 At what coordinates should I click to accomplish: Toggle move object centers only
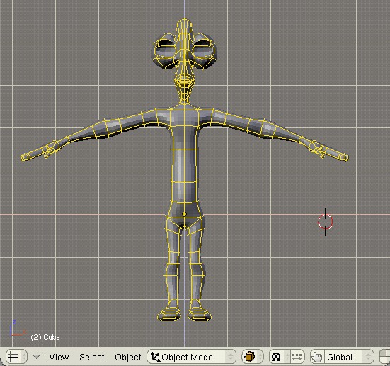(x=297, y=357)
